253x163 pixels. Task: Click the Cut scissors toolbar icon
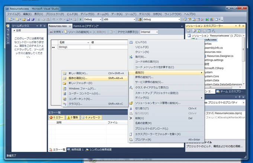click(x=39, y=19)
